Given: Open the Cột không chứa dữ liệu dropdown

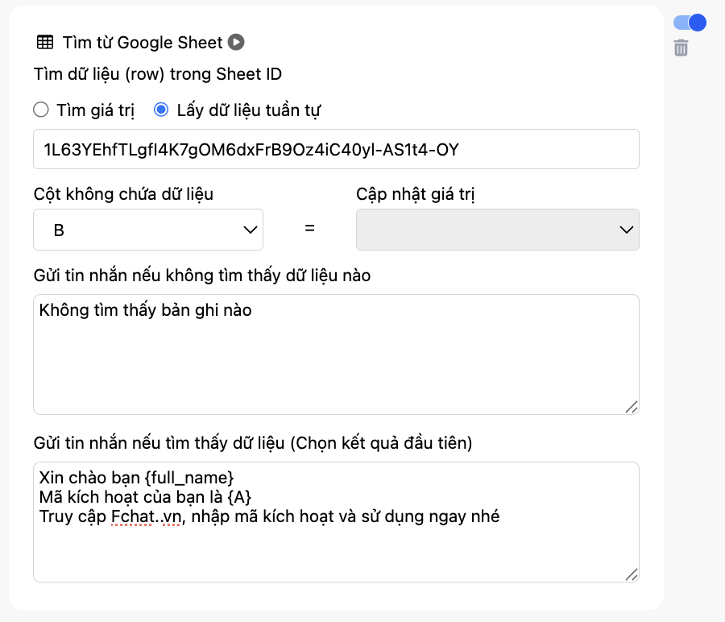Looking at the screenshot, I should click(x=148, y=230).
